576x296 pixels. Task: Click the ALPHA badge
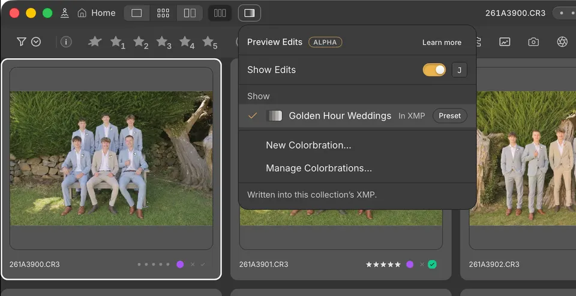(325, 42)
